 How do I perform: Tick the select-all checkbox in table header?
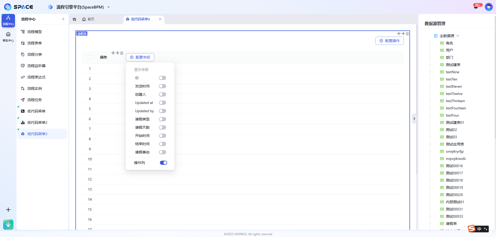pyautogui.click(x=90, y=57)
